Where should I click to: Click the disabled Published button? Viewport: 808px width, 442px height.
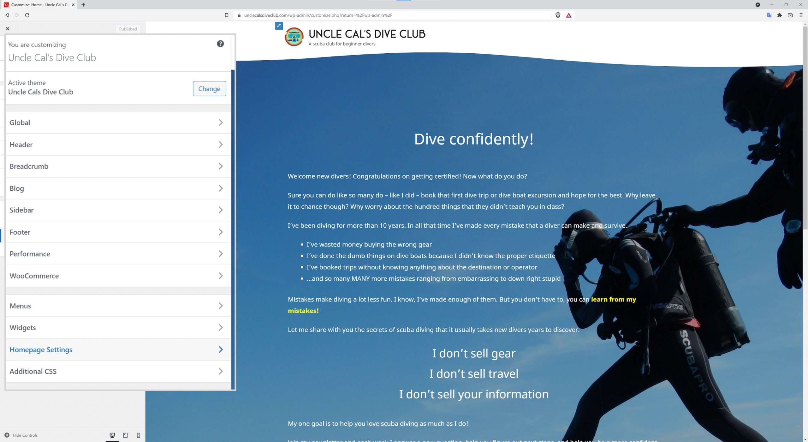[128, 29]
